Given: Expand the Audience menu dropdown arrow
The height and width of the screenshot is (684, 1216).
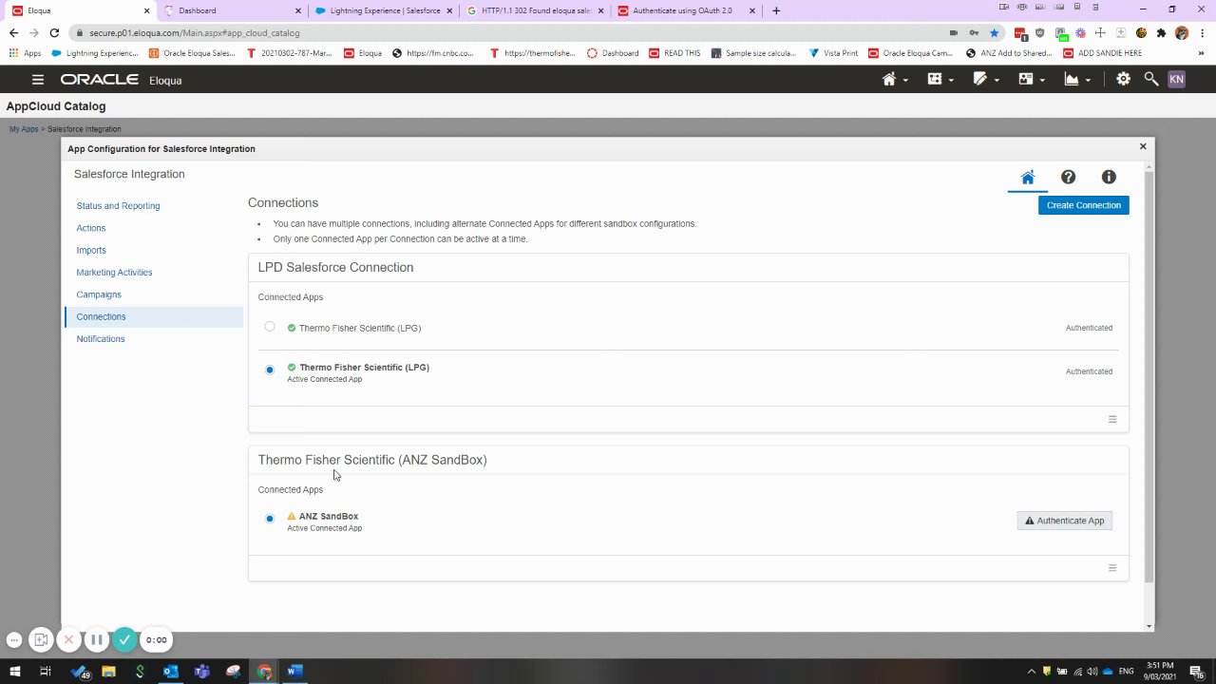Looking at the screenshot, I should (1042, 81).
